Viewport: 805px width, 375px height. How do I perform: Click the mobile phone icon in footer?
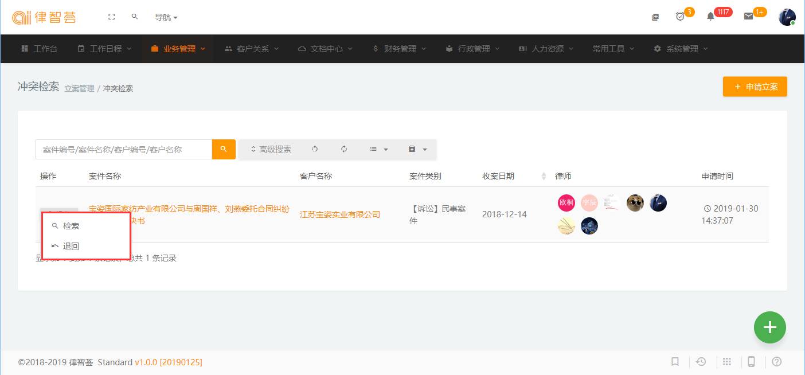(751, 362)
